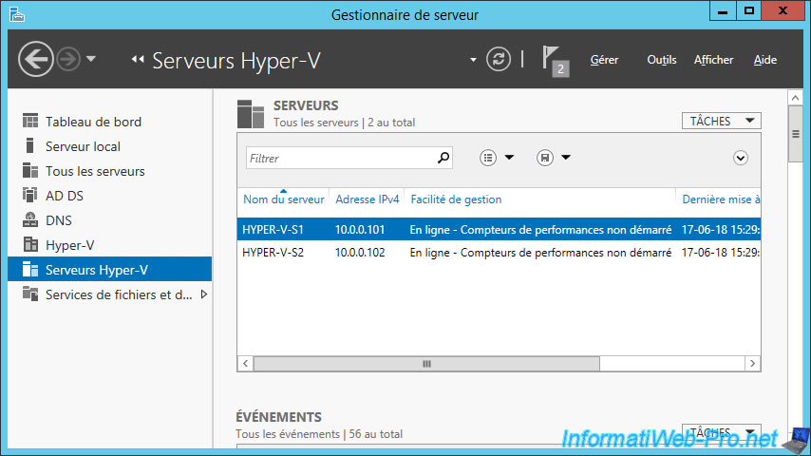Click the Hyper-V role icon
Viewport: 811px width, 456px height.
coord(30,244)
